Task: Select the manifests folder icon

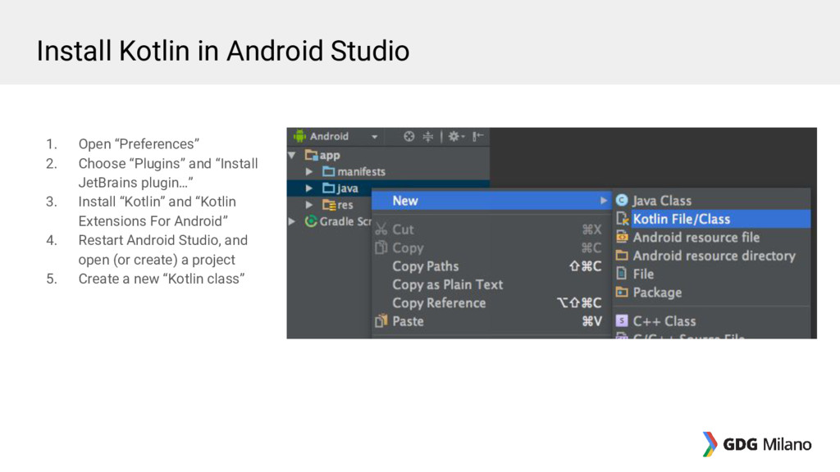Action: 328,172
